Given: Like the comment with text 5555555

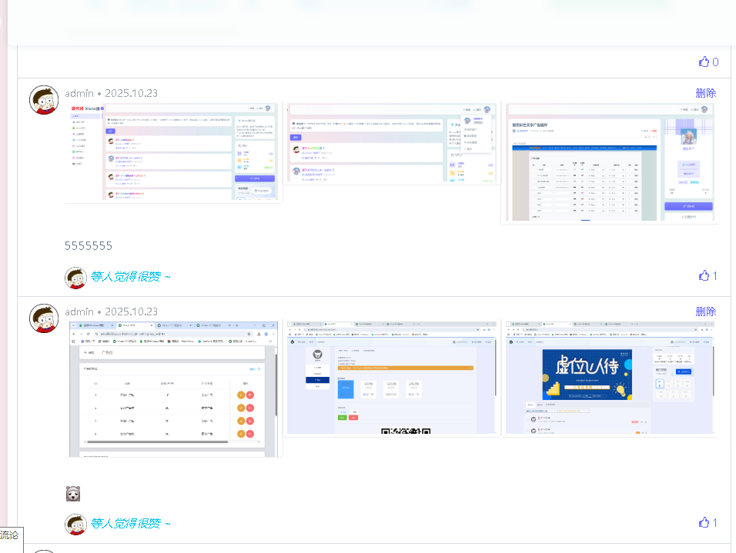Looking at the screenshot, I should 704,275.
